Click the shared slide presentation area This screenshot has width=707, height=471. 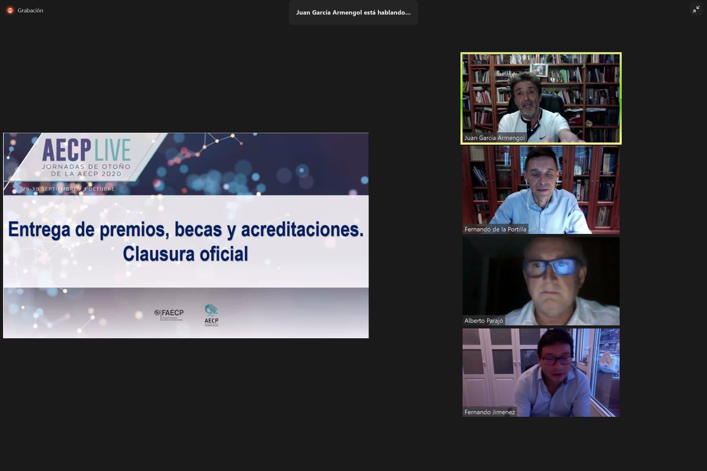[x=186, y=235]
